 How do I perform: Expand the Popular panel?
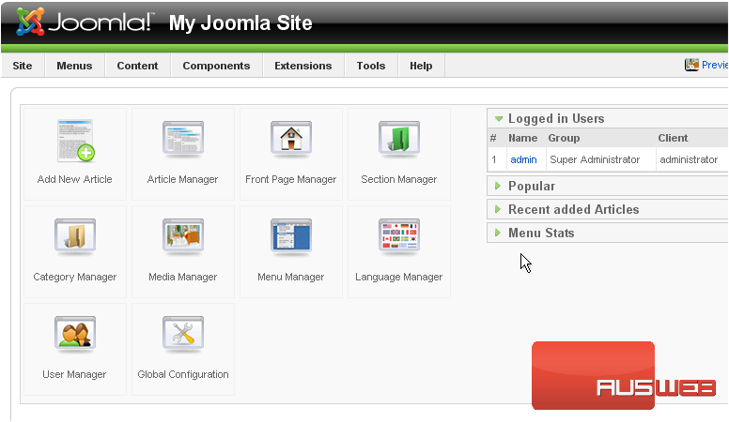click(531, 187)
